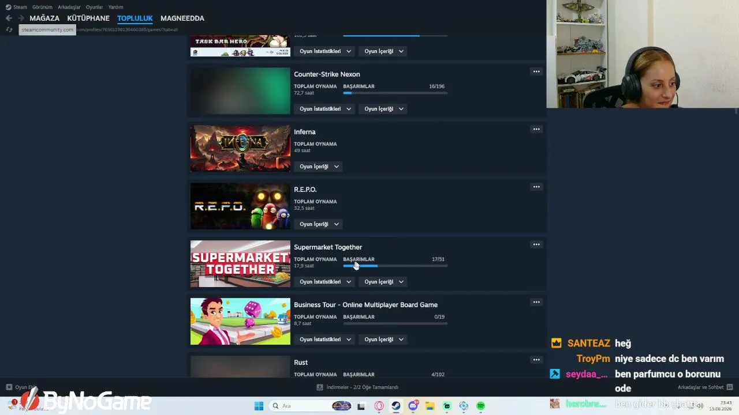
Task: Expand Oyun İstatistikleri for Supermarket Together
Action: [x=326, y=282]
